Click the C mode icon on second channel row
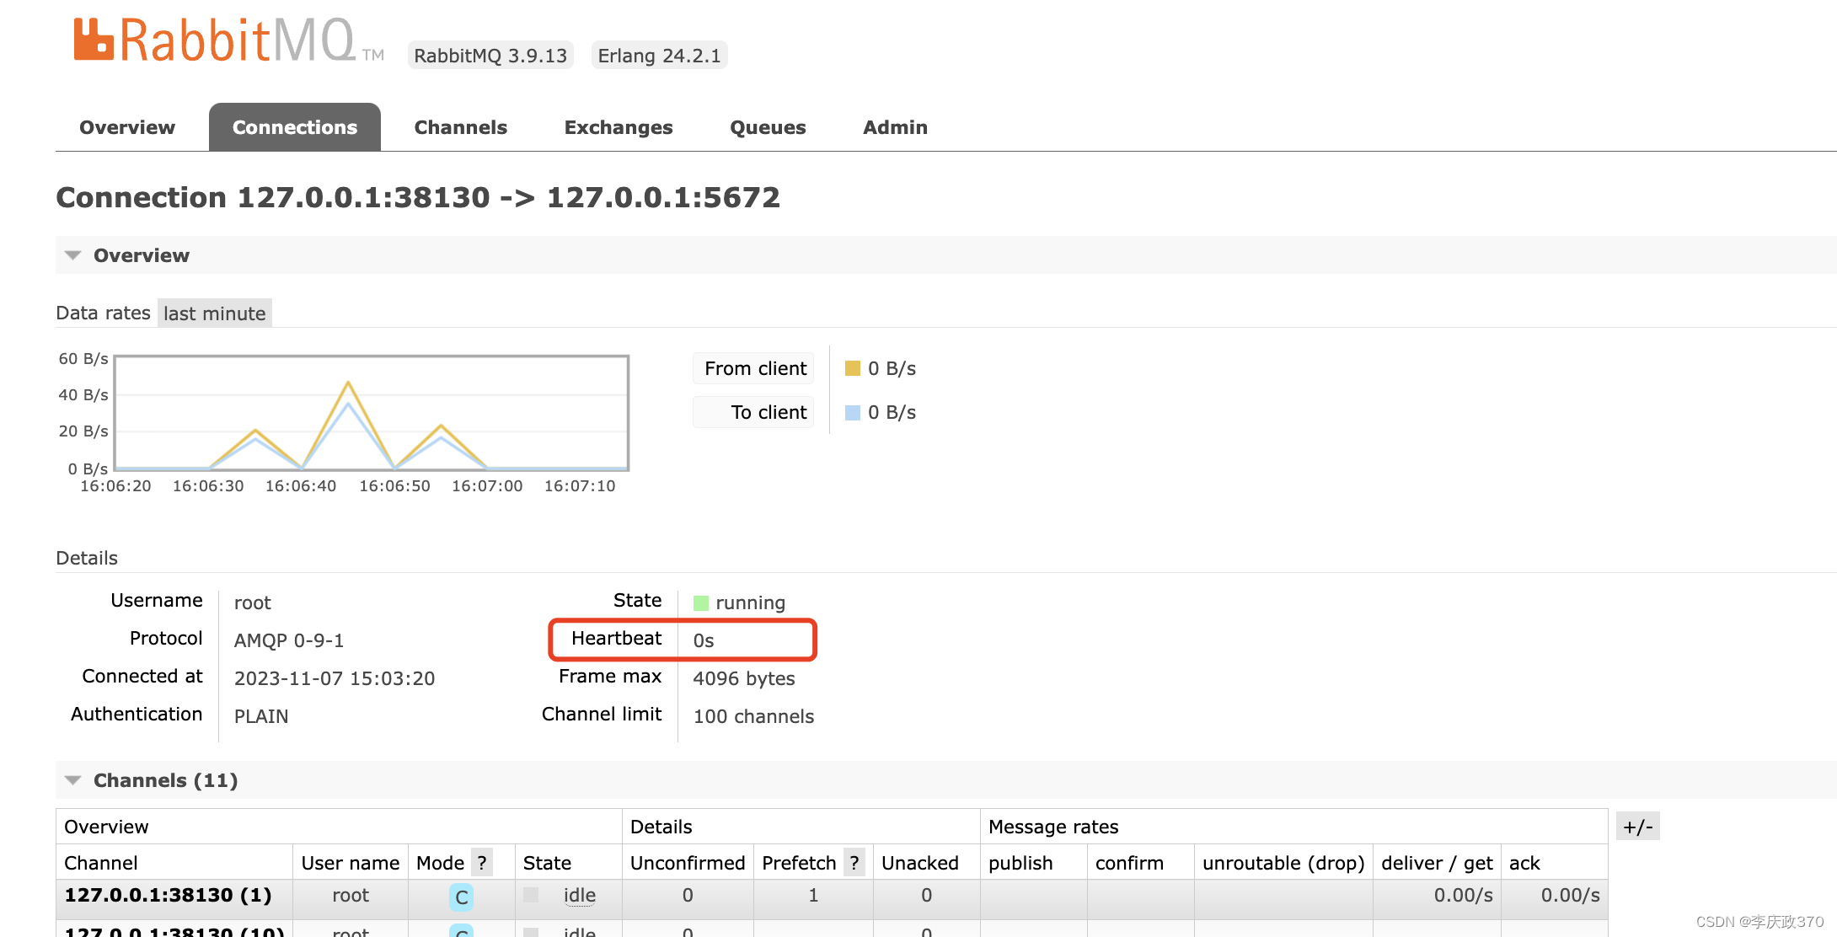1837x937 pixels. (x=460, y=931)
